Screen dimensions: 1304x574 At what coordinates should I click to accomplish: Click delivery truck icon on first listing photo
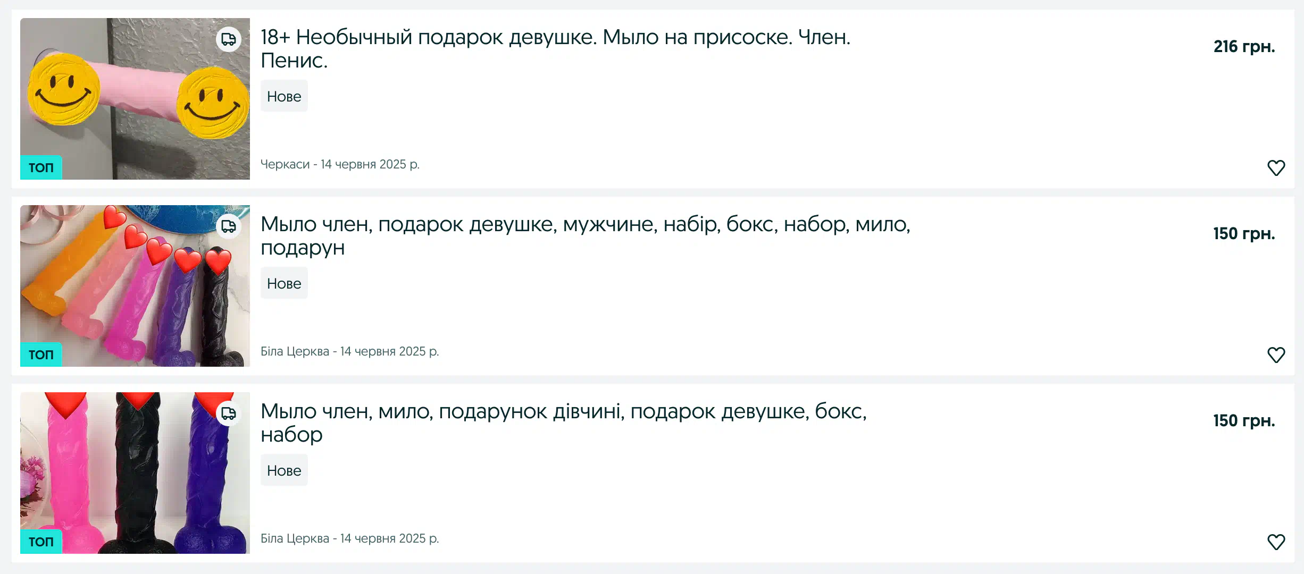[229, 39]
